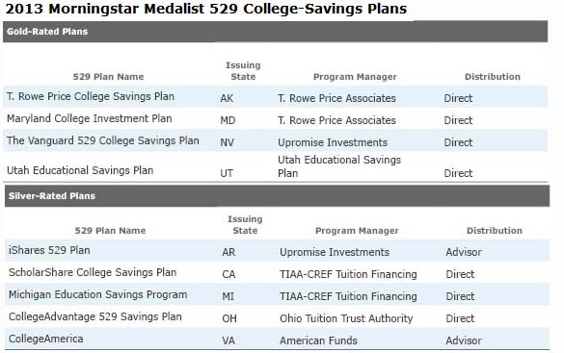Select Upromise Investments in the NV row

pos(333,142)
